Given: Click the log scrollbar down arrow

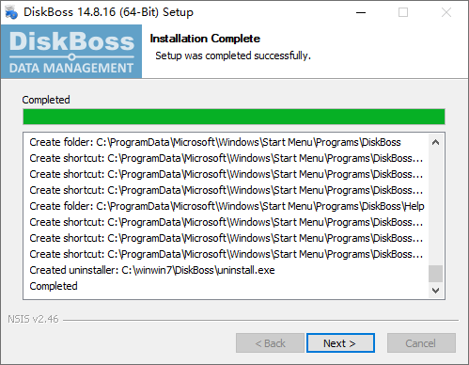Looking at the screenshot, I should point(435,291).
